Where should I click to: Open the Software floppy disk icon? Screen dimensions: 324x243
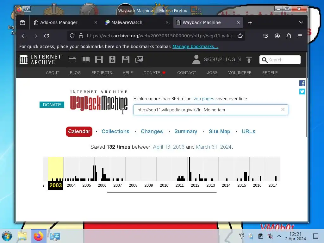(x=125, y=59)
